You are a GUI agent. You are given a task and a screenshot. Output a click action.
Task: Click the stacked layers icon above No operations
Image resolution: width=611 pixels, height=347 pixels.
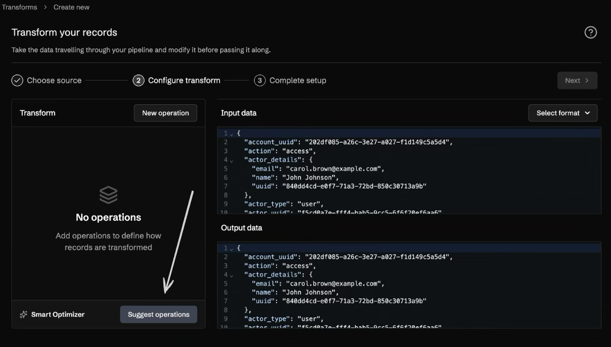tap(108, 195)
